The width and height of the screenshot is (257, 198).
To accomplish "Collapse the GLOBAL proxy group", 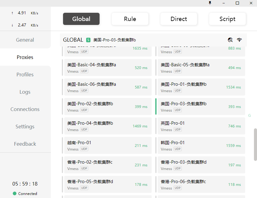I will point(73,40).
